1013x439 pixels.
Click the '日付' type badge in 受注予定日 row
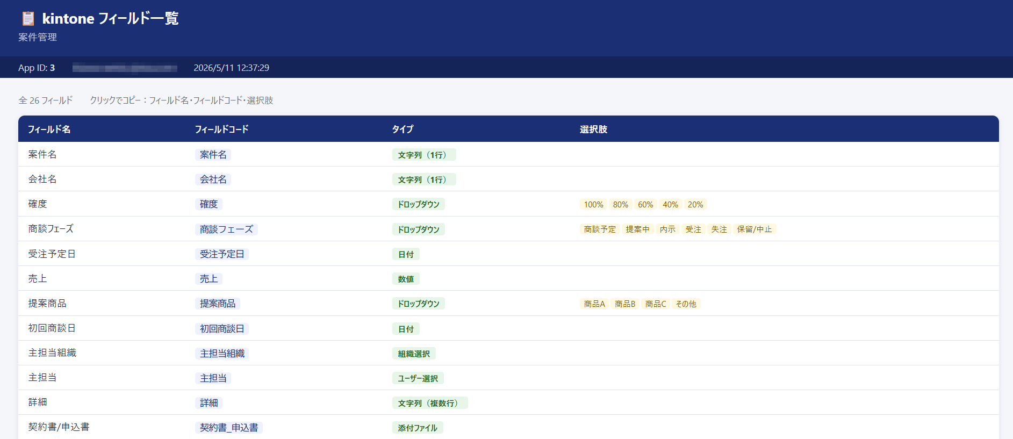click(x=406, y=254)
